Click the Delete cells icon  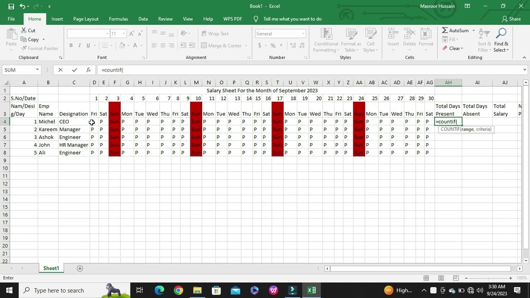pyautogui.click(x=410, y=34)
